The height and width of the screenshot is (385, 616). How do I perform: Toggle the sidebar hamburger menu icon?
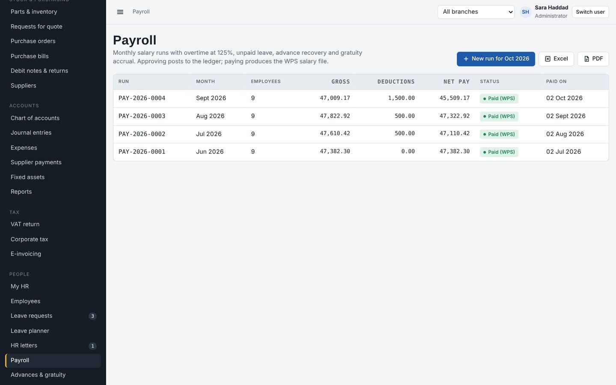pyautogui.click(x=120, y=12)
